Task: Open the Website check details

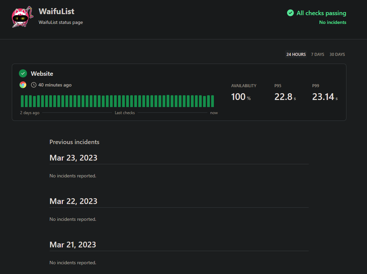Action: tap(42, 73)
